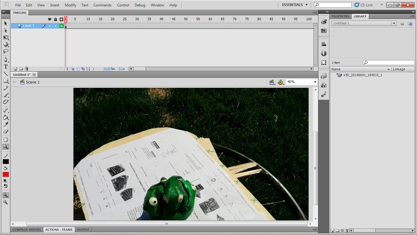The width and height of the screenshot is (417, 235).
Task: Select the Line tool
Action: pos(5,74)
